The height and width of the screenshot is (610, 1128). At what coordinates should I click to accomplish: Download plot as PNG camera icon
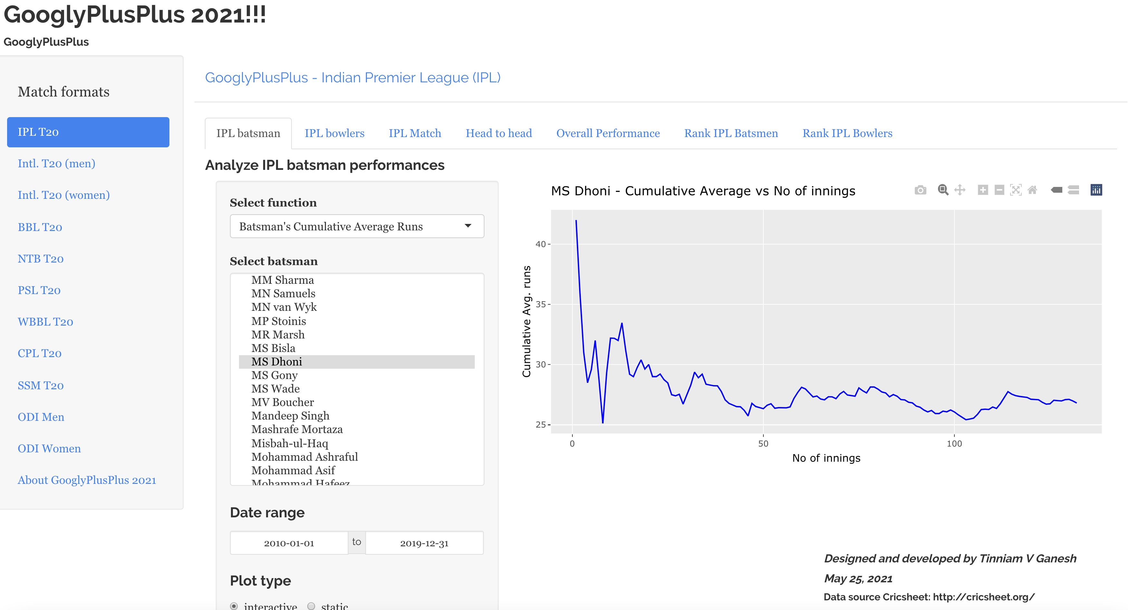point(920,190)
